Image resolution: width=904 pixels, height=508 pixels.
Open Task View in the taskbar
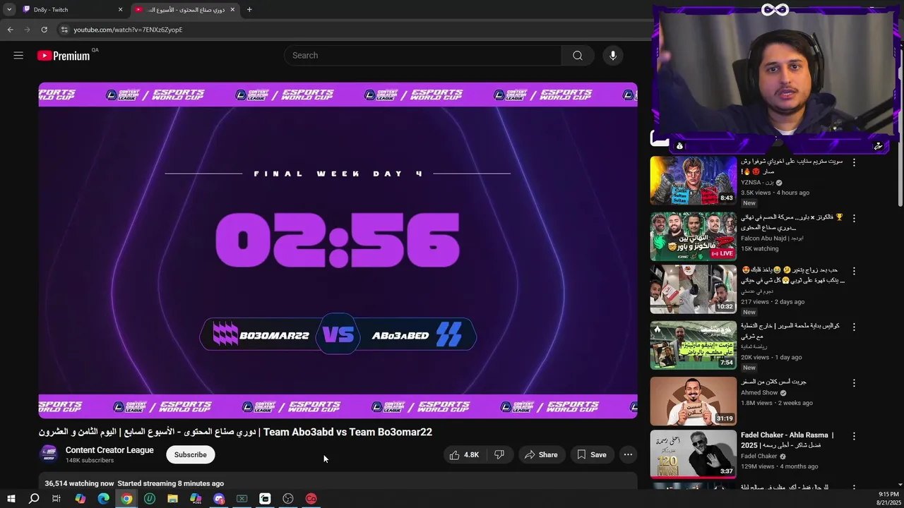[x=56, y=499]
